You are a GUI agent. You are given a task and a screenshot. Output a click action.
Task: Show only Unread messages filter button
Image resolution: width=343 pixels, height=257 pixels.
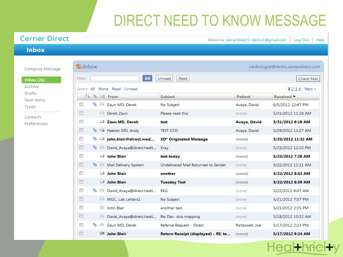pyautogui.click(x=164, y=78)
